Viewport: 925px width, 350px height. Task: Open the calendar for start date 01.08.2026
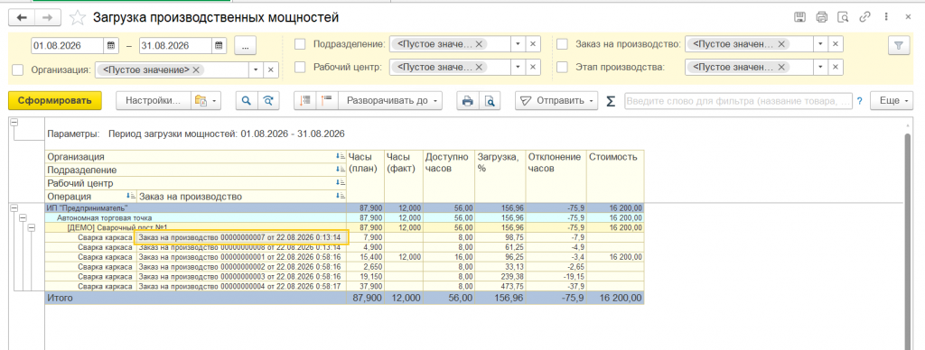click(x=111, y=45)
